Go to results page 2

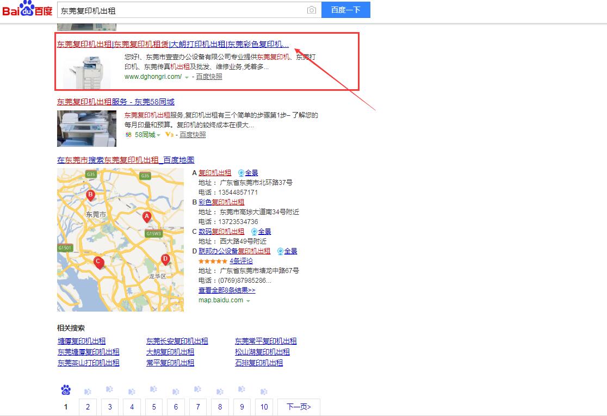88,407
